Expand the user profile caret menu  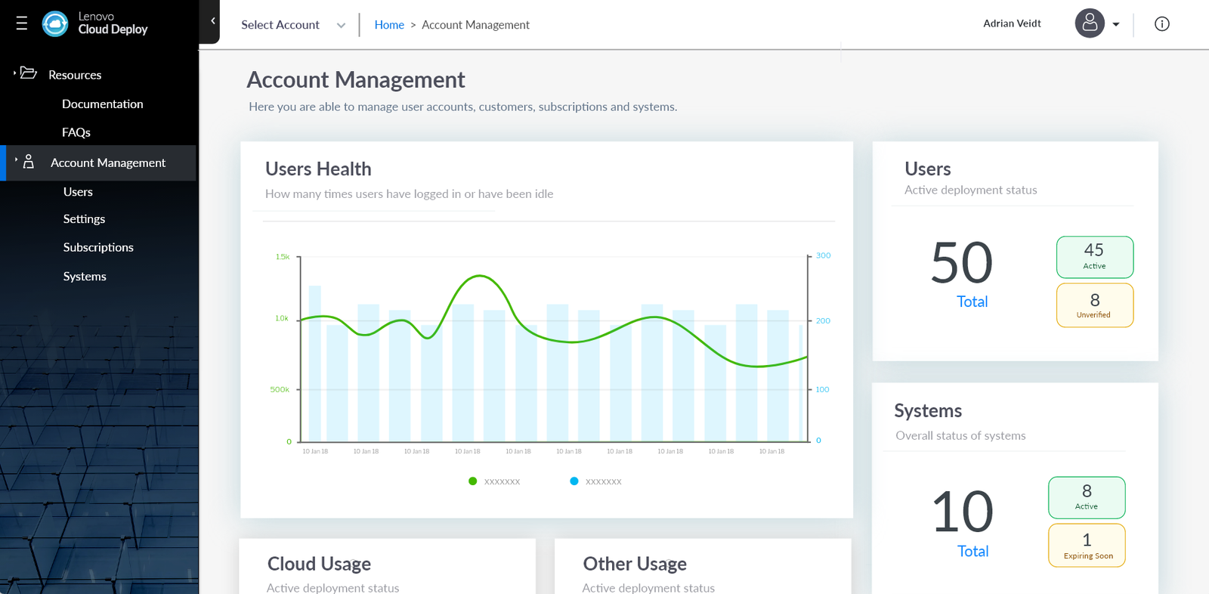coord(1116,24)
